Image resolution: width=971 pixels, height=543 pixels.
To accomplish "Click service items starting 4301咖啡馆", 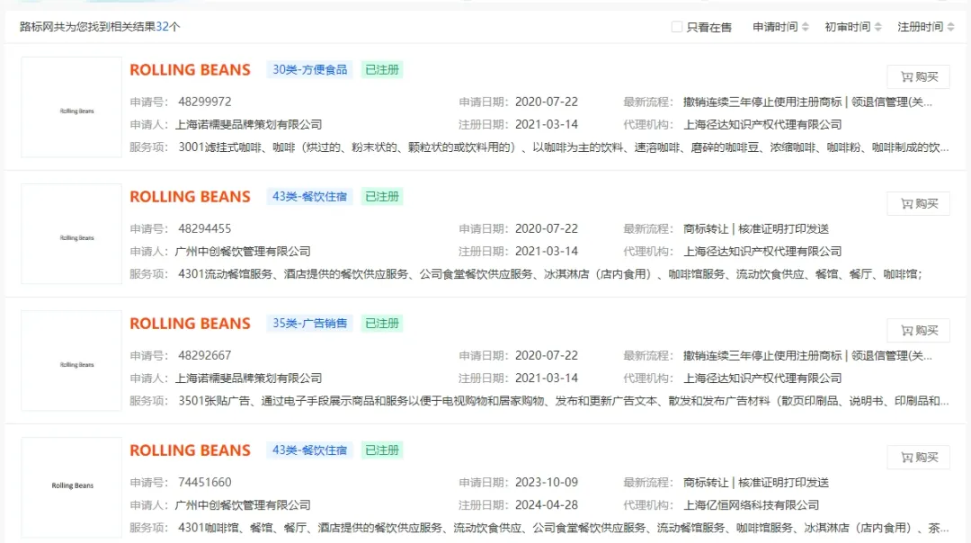I will 563,528.
